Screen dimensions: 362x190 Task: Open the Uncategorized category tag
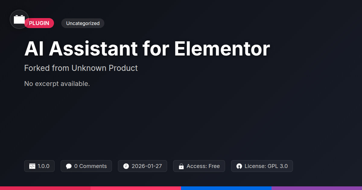[83, 23]
